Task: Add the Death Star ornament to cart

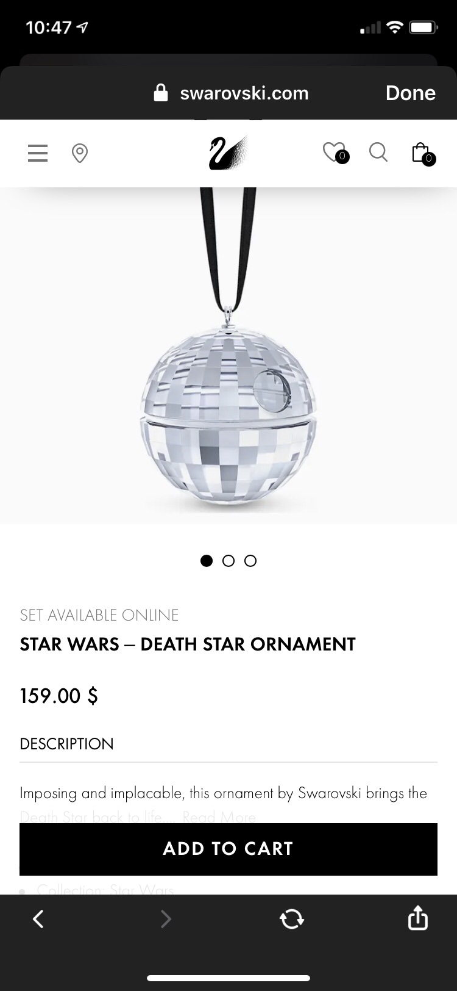Action: click(x=228, y=849)
